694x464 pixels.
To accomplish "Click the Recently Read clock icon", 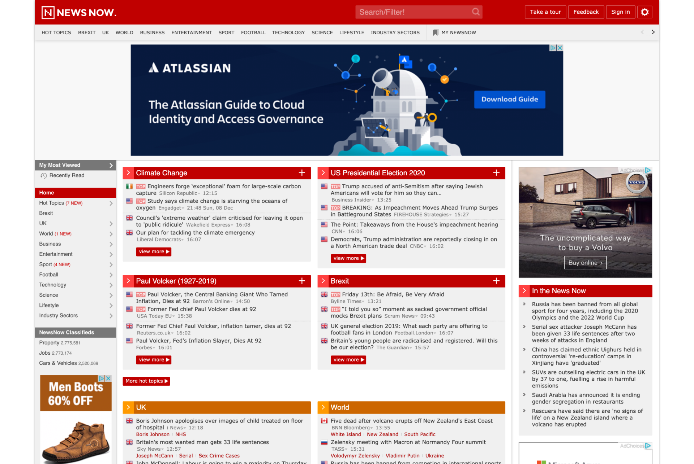I will tap(44, 176).
